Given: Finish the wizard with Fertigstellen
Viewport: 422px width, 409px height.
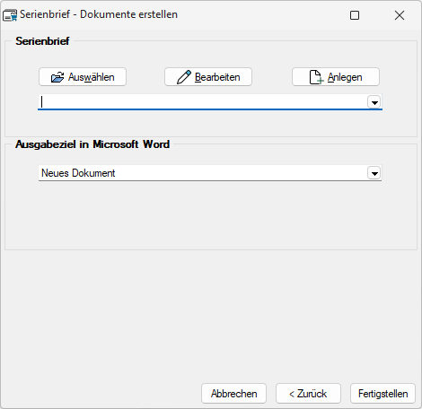Looking at the screenshot, I should (x=382, y=394).
